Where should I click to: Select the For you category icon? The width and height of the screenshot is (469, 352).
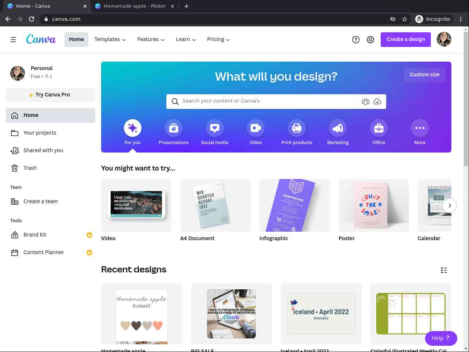click(133, 128)
